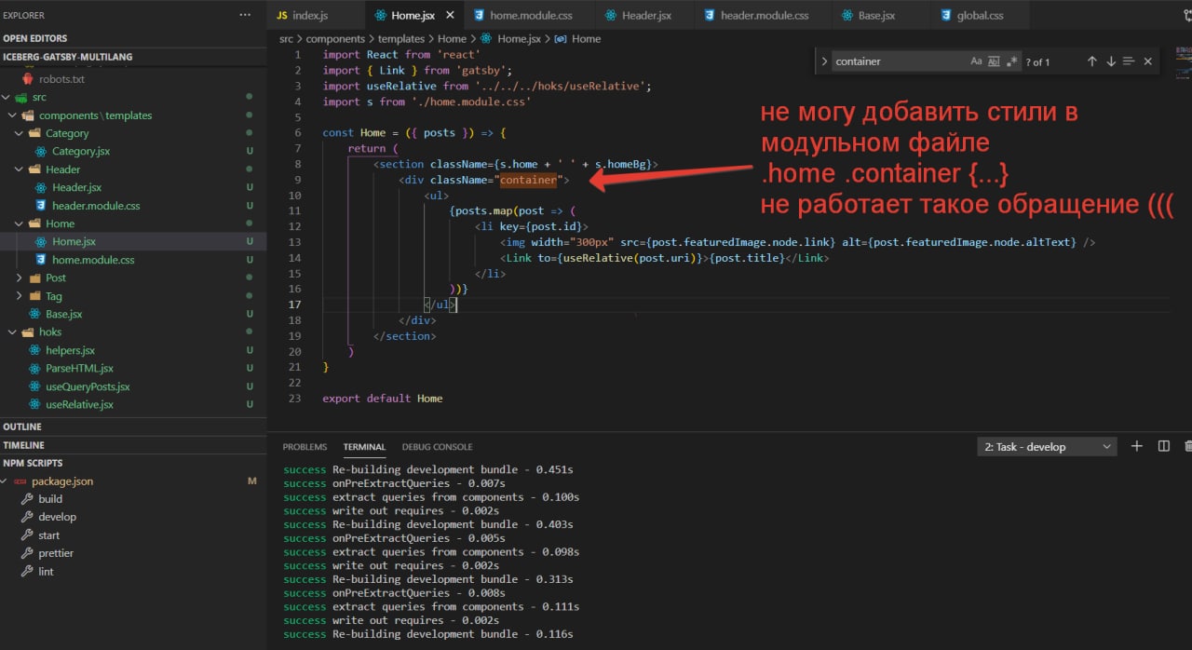Close the find widget

coord(1147,61)
